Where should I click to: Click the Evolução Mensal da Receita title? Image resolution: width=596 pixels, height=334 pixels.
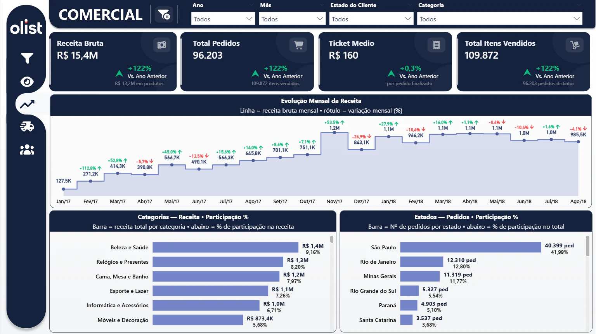click(x=321, y=101)
